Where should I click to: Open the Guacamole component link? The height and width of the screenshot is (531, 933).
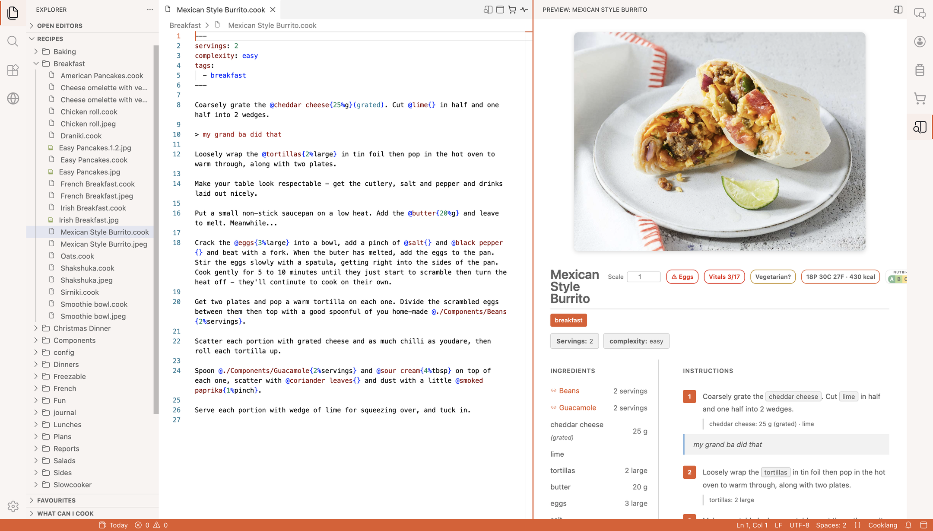[578, 407]
